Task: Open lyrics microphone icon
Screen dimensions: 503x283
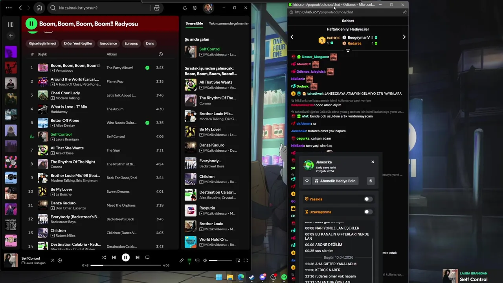Action: click(182, 260)
